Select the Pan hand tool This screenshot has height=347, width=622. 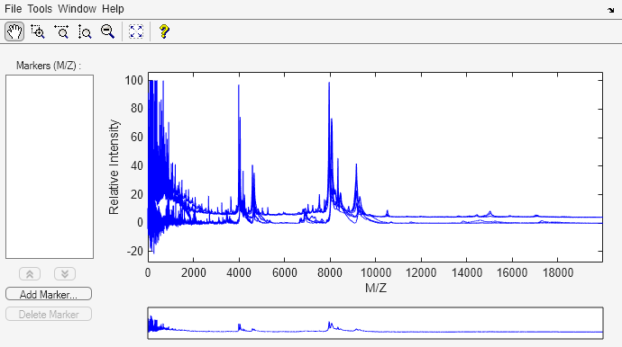tap(14, 31)
